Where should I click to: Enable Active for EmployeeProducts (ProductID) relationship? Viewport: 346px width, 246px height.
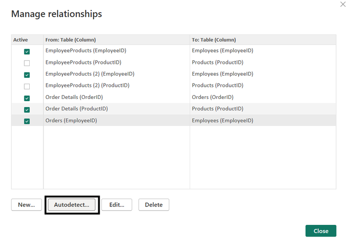[x=27, y=63]
